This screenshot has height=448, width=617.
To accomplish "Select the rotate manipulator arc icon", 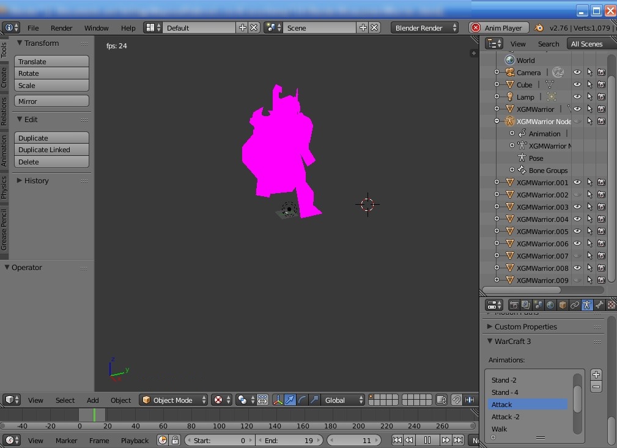I will pos(302,400).
